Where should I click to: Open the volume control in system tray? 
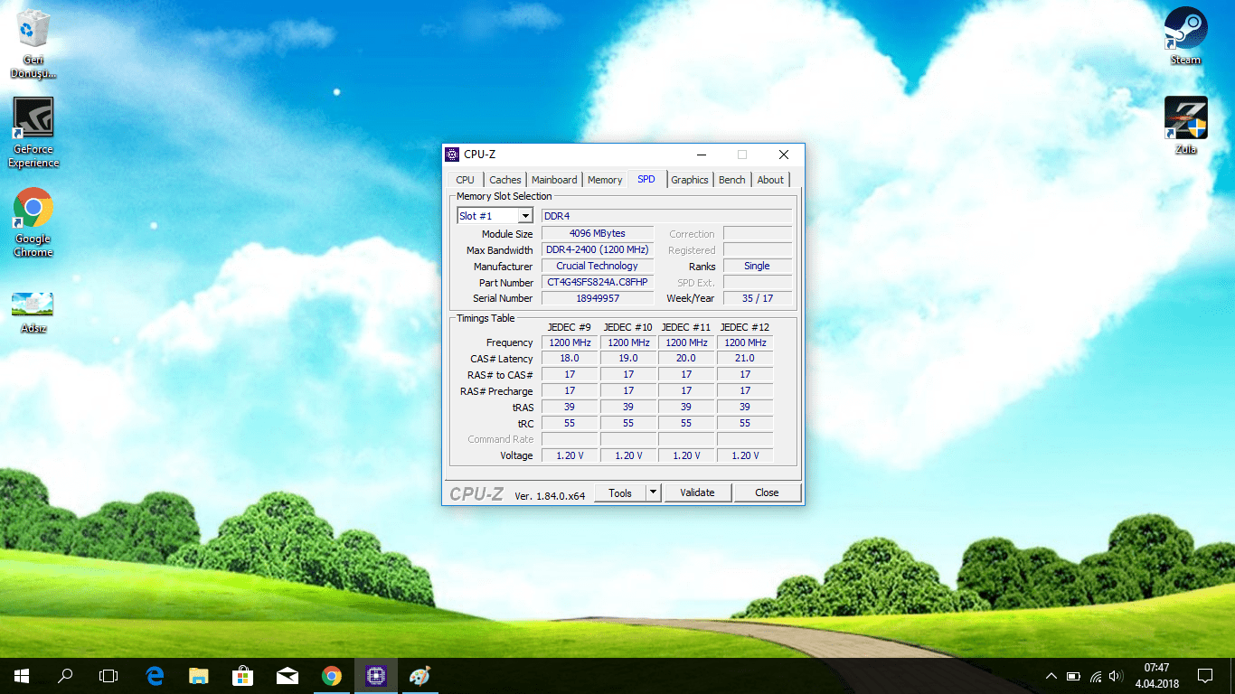click(x=1116, y=676)
